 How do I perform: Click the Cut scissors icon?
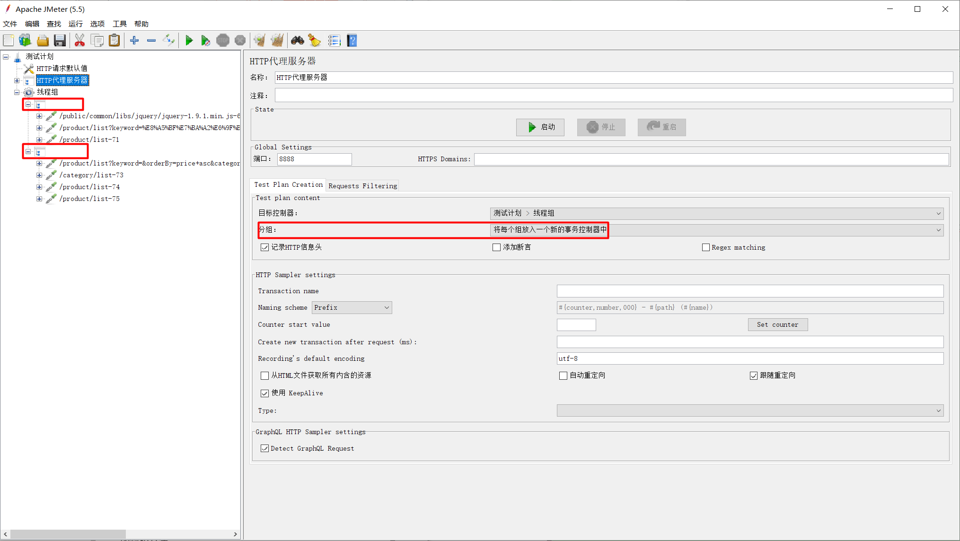79,41
